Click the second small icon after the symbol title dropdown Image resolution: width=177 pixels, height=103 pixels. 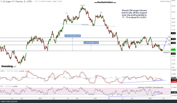pyautogui.click(x=37, y=1)
